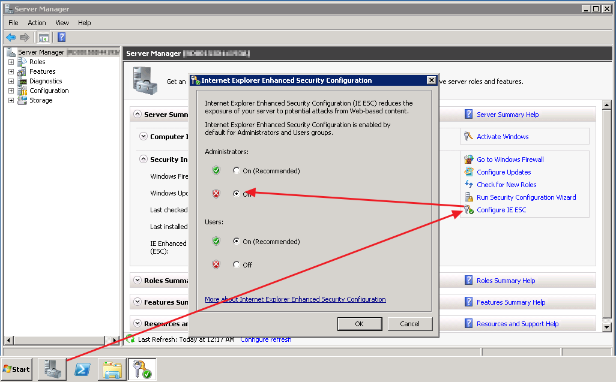Click the Features icon in the tree
Viewport: 616px width, 382px height.
[x=22, y=71]
